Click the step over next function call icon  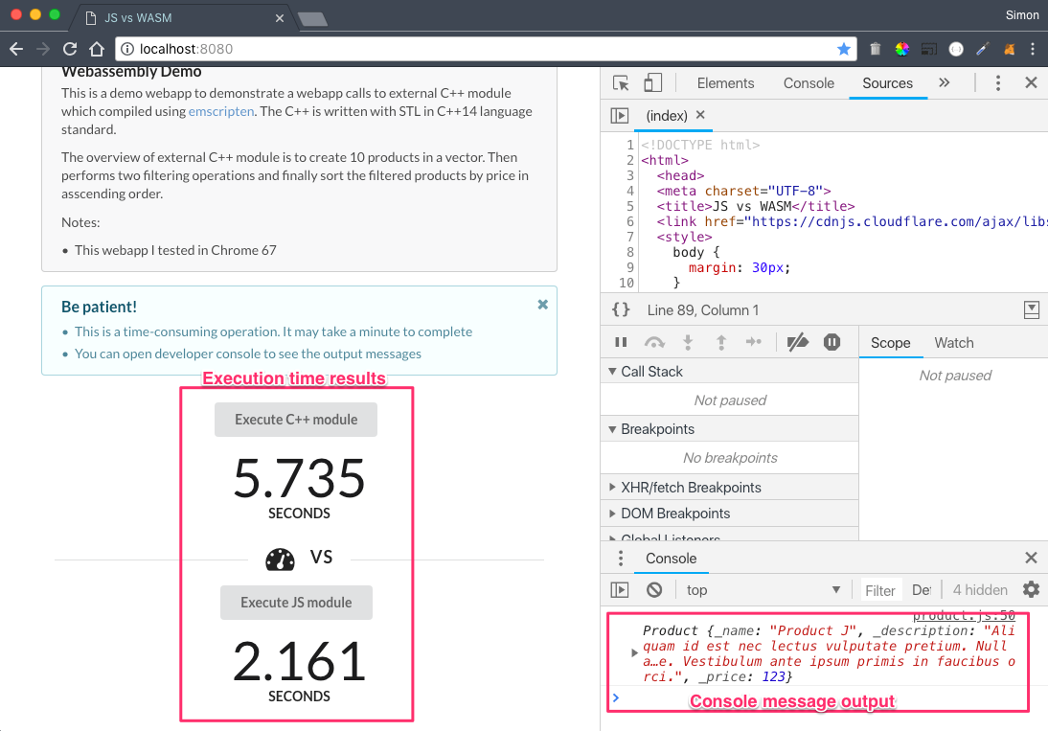click(x=654, y=342)
